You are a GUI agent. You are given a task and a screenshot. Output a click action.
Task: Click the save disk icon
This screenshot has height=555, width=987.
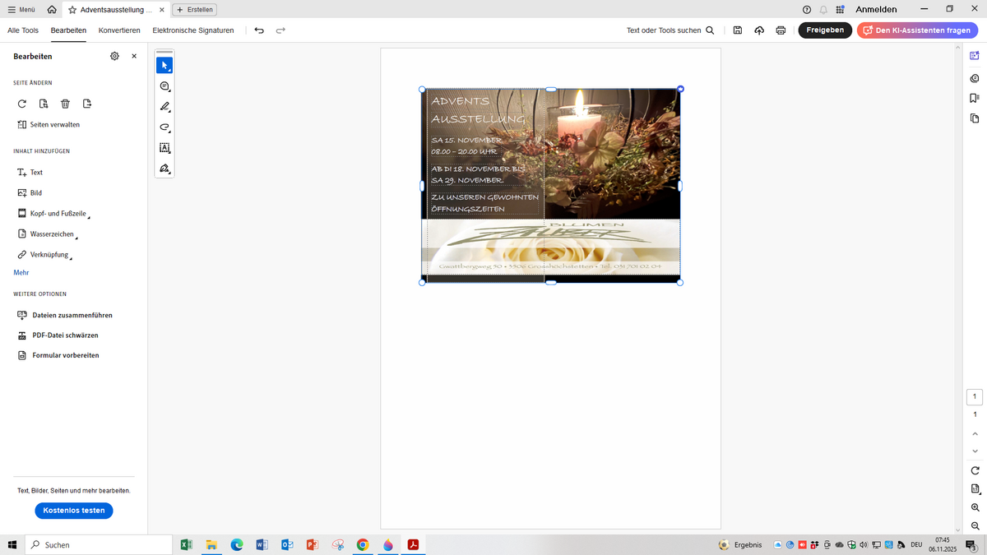tap(738, 30)
